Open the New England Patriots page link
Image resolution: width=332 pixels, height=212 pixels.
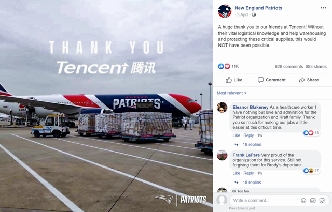click(x=258, y=8)
